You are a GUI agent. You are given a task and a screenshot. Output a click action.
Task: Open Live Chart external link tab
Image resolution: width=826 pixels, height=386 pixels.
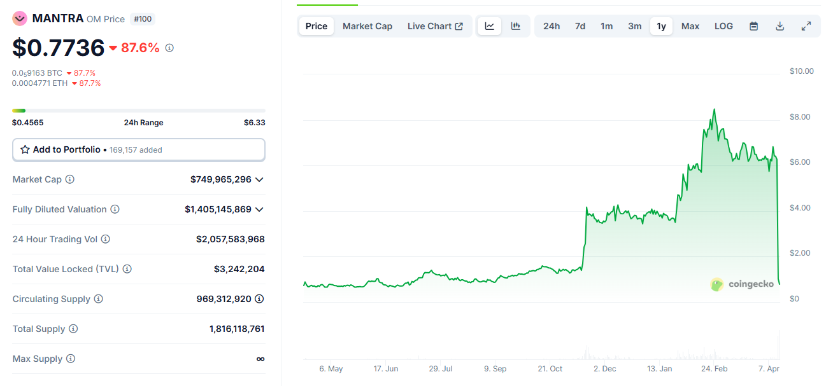(x=436, y=26)
